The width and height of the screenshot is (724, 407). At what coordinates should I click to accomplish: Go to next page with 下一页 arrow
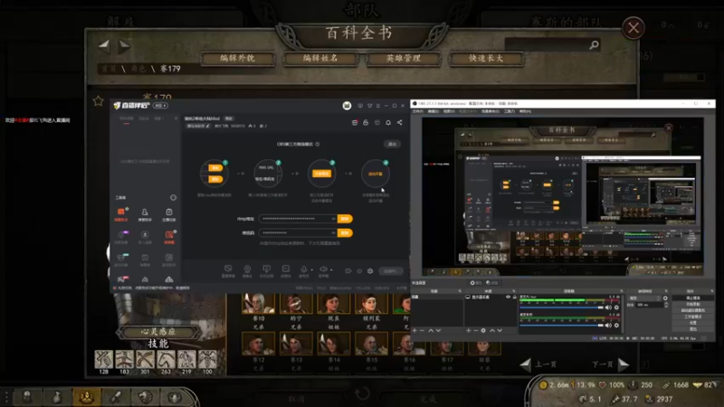tap(624, 364)
